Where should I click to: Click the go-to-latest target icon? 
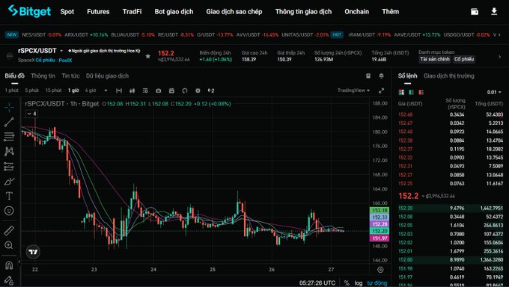pos(380,270)
